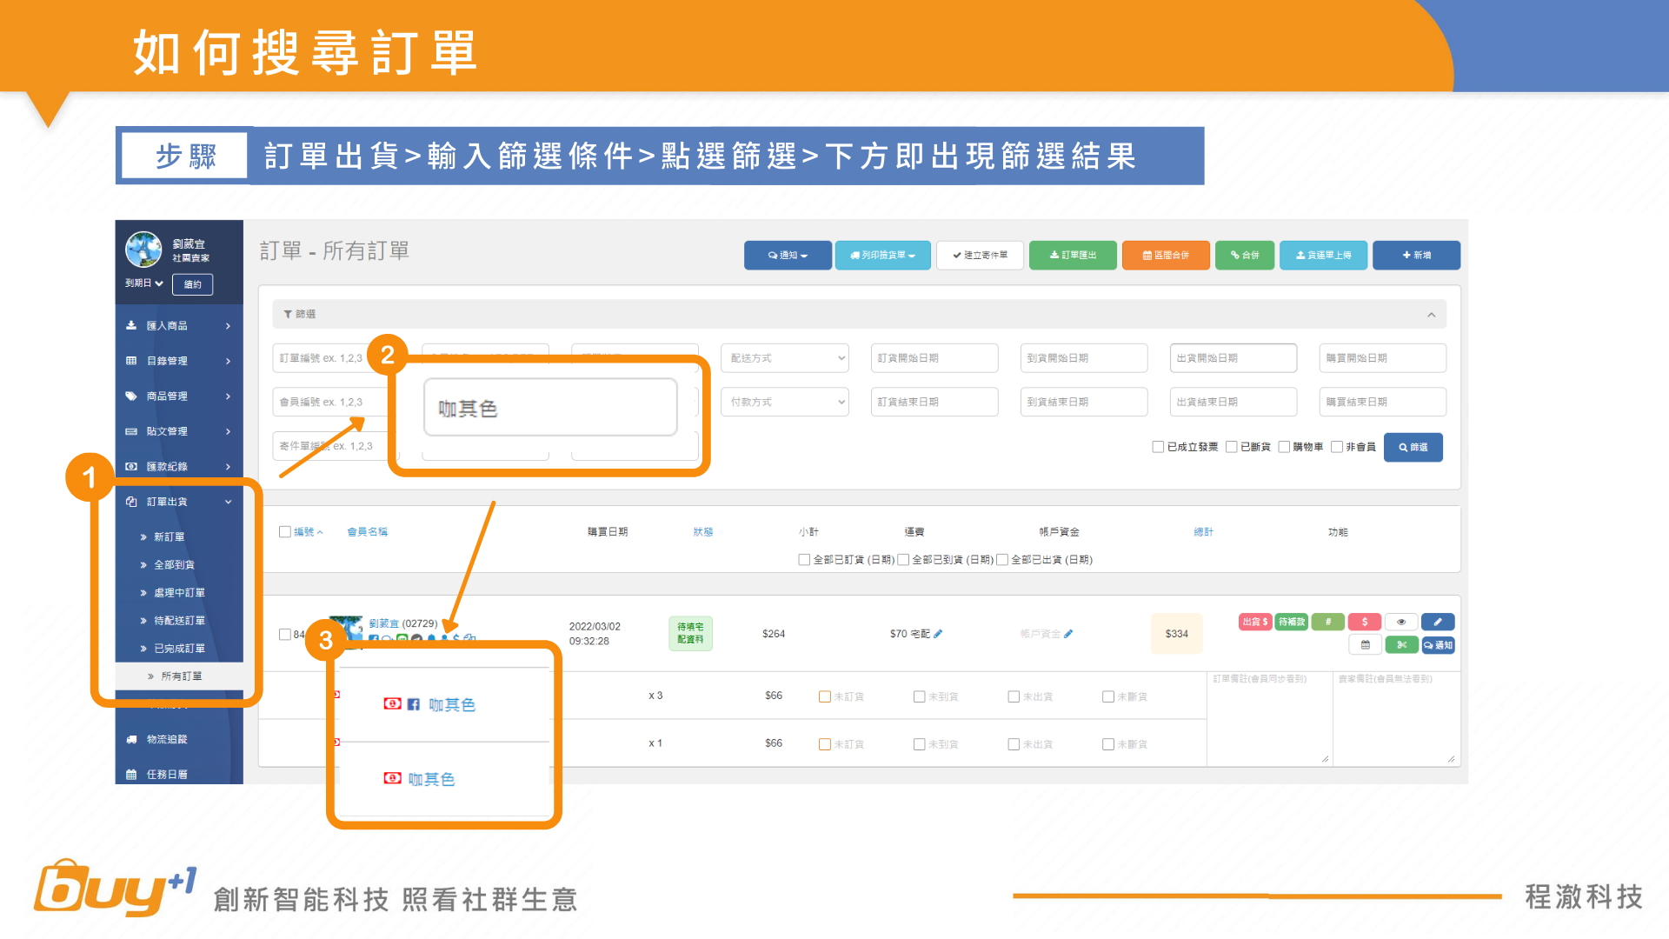Tick the 已成立發票 checkbox
1669x939 pixels.
click(x=1158, y=447)
